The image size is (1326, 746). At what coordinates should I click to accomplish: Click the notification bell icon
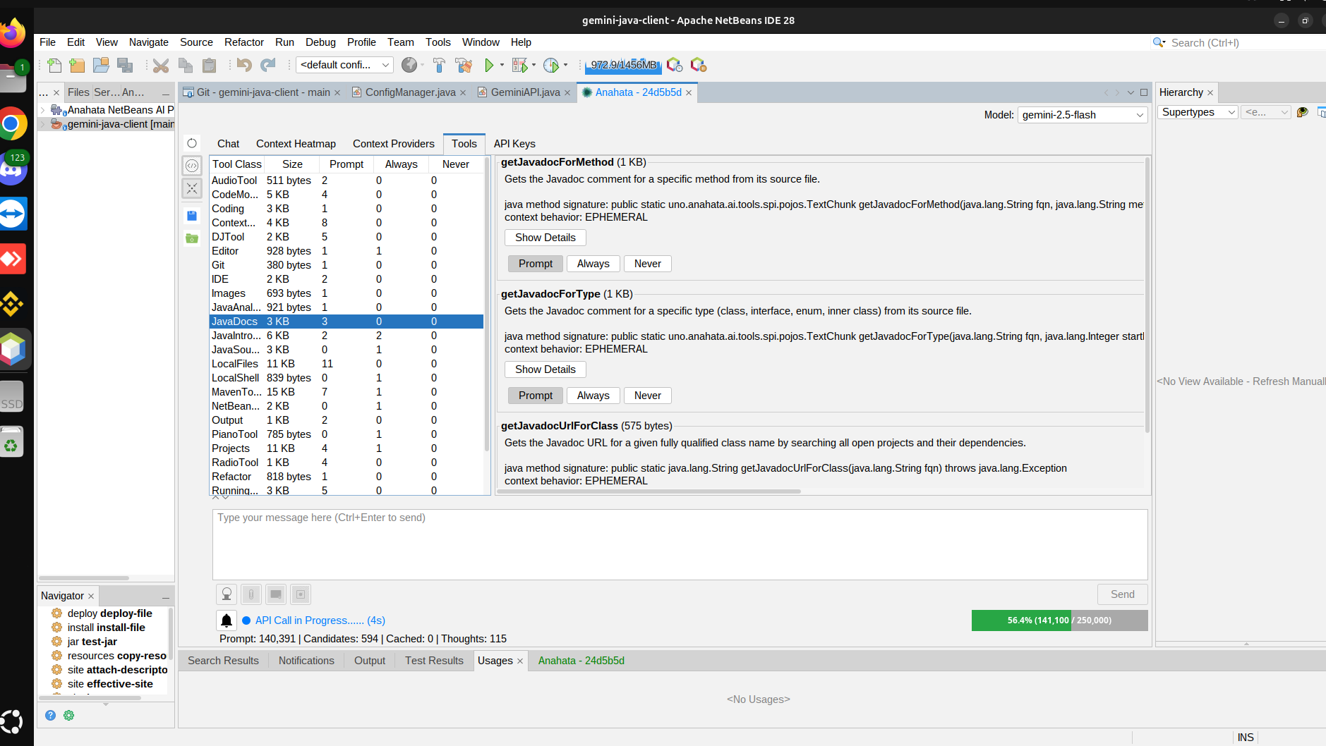(227, 620)
